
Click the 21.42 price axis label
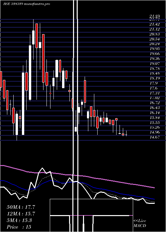click(155, 24)
